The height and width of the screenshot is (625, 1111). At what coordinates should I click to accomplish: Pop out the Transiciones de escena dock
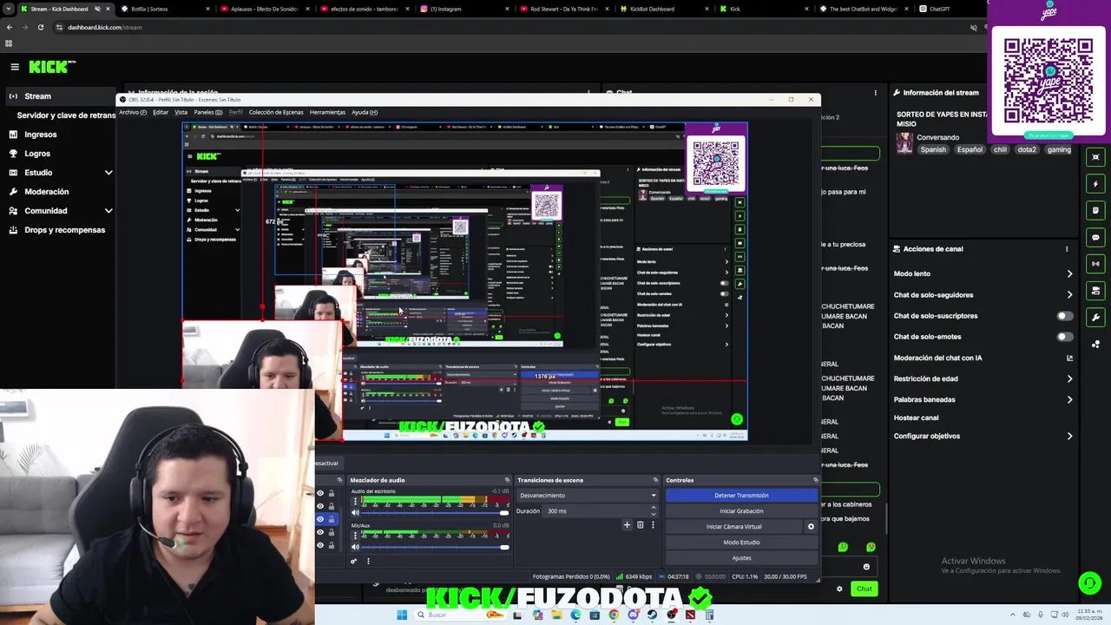pyautogui.click(x=655, y=480)
